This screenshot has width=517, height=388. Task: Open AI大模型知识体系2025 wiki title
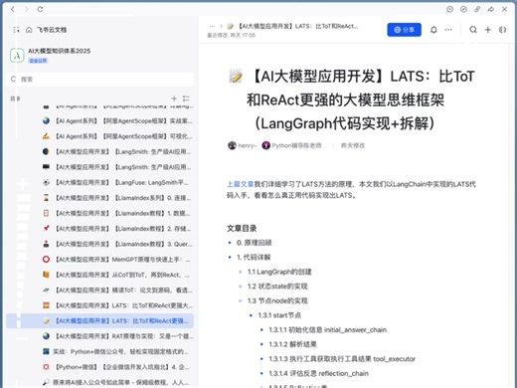60,51
